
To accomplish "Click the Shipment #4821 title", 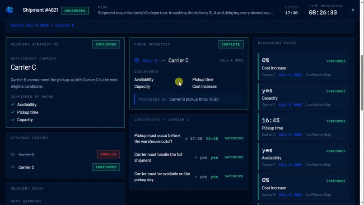I will pos(40,10).
